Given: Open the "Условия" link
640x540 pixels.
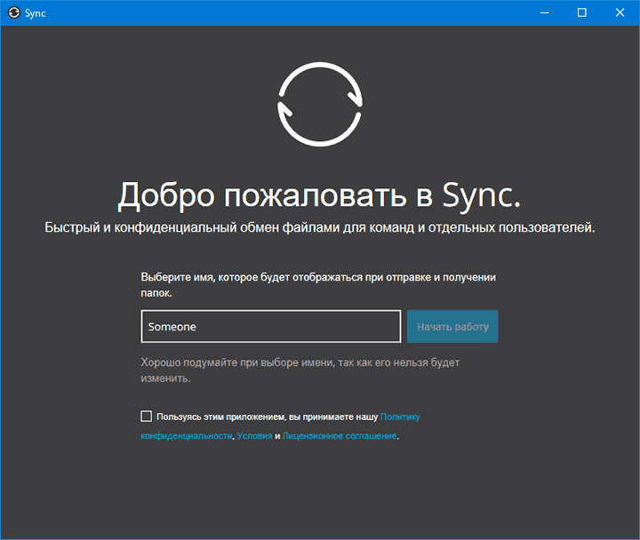Looking at the screenshot, I should pyautogui.click(x=255, y=435).
